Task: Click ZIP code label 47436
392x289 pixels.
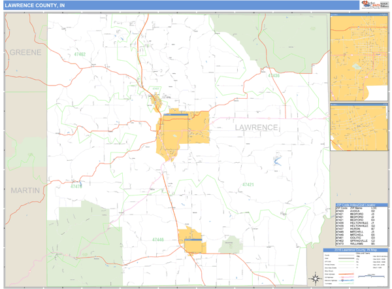Action: [274, 76]
